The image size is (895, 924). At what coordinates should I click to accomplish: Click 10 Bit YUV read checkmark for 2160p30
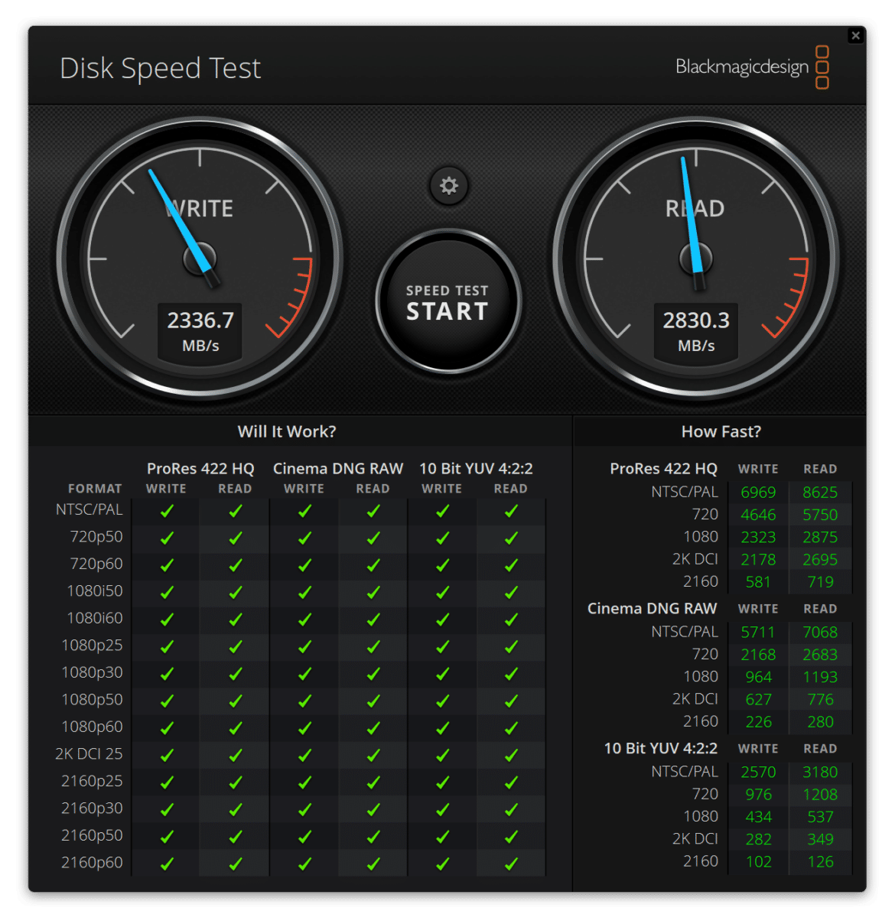click(511, 809)
